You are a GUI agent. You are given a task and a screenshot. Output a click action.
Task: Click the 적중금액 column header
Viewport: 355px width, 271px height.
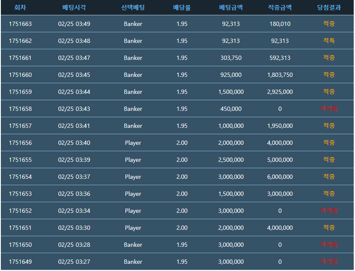point(280,8)
